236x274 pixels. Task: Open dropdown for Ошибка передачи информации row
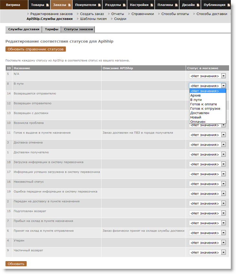[x=207, y=193]
